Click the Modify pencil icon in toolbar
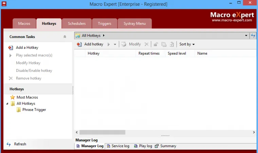 [124, 44]
